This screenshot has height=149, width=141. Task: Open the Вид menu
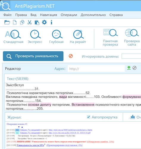[33, 15]
